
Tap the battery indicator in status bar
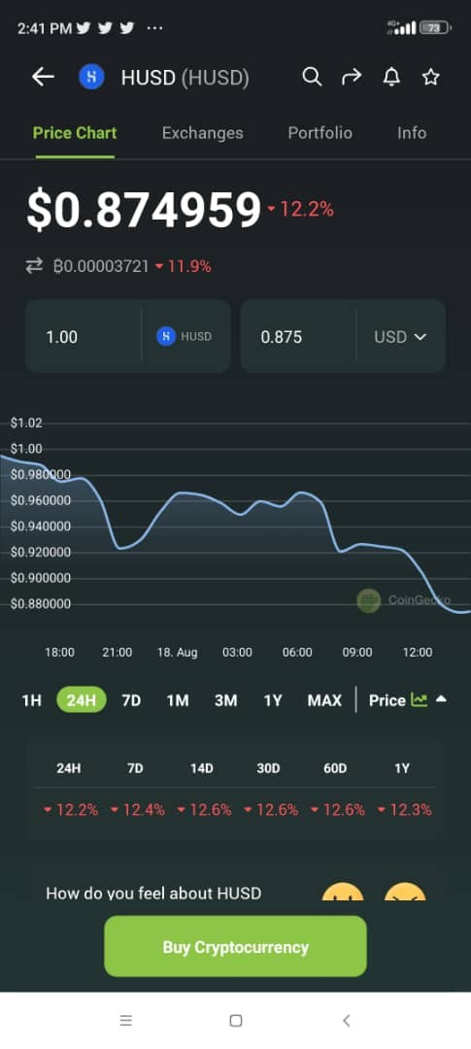[x=435, y=28]
